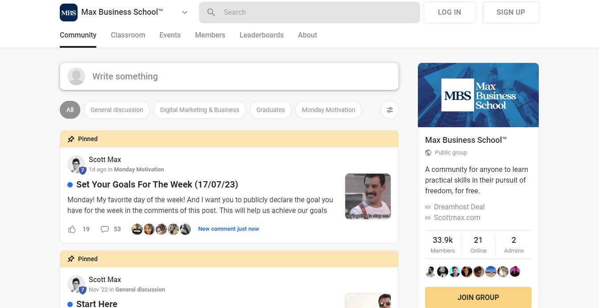Open the Community tab
The width and height of the screenshot is (599, 308).
(x=78, y=35)
